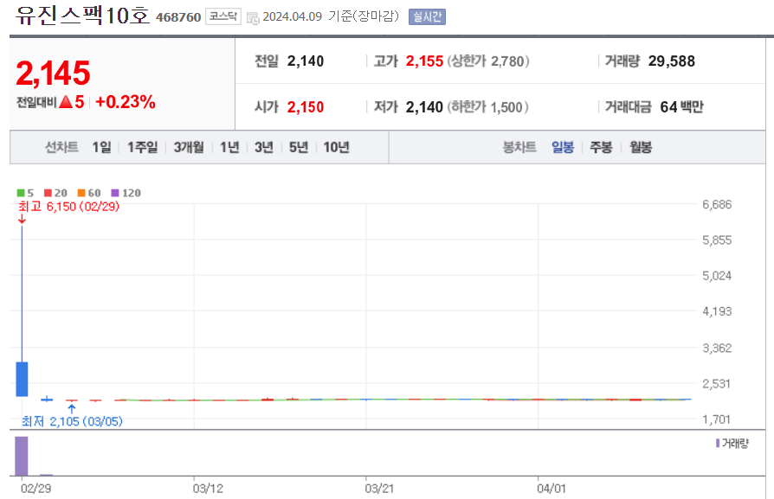
Task: Click the +0.23% change rate
Action: point(126,101)
